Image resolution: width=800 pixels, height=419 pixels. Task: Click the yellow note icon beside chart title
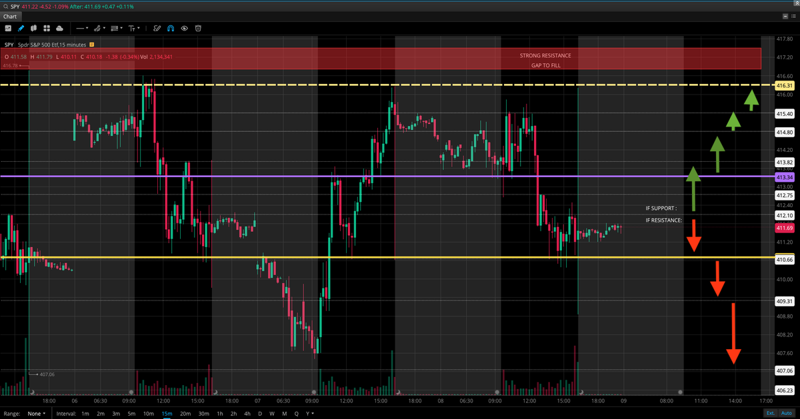pyautogui.click(x=92, y=45)
